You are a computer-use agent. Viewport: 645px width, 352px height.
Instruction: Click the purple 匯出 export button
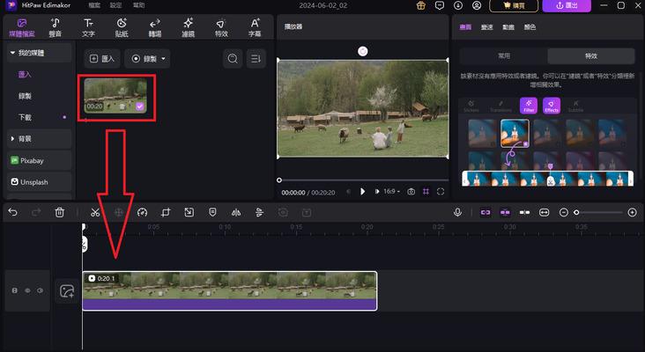click(x=567, y=5)
